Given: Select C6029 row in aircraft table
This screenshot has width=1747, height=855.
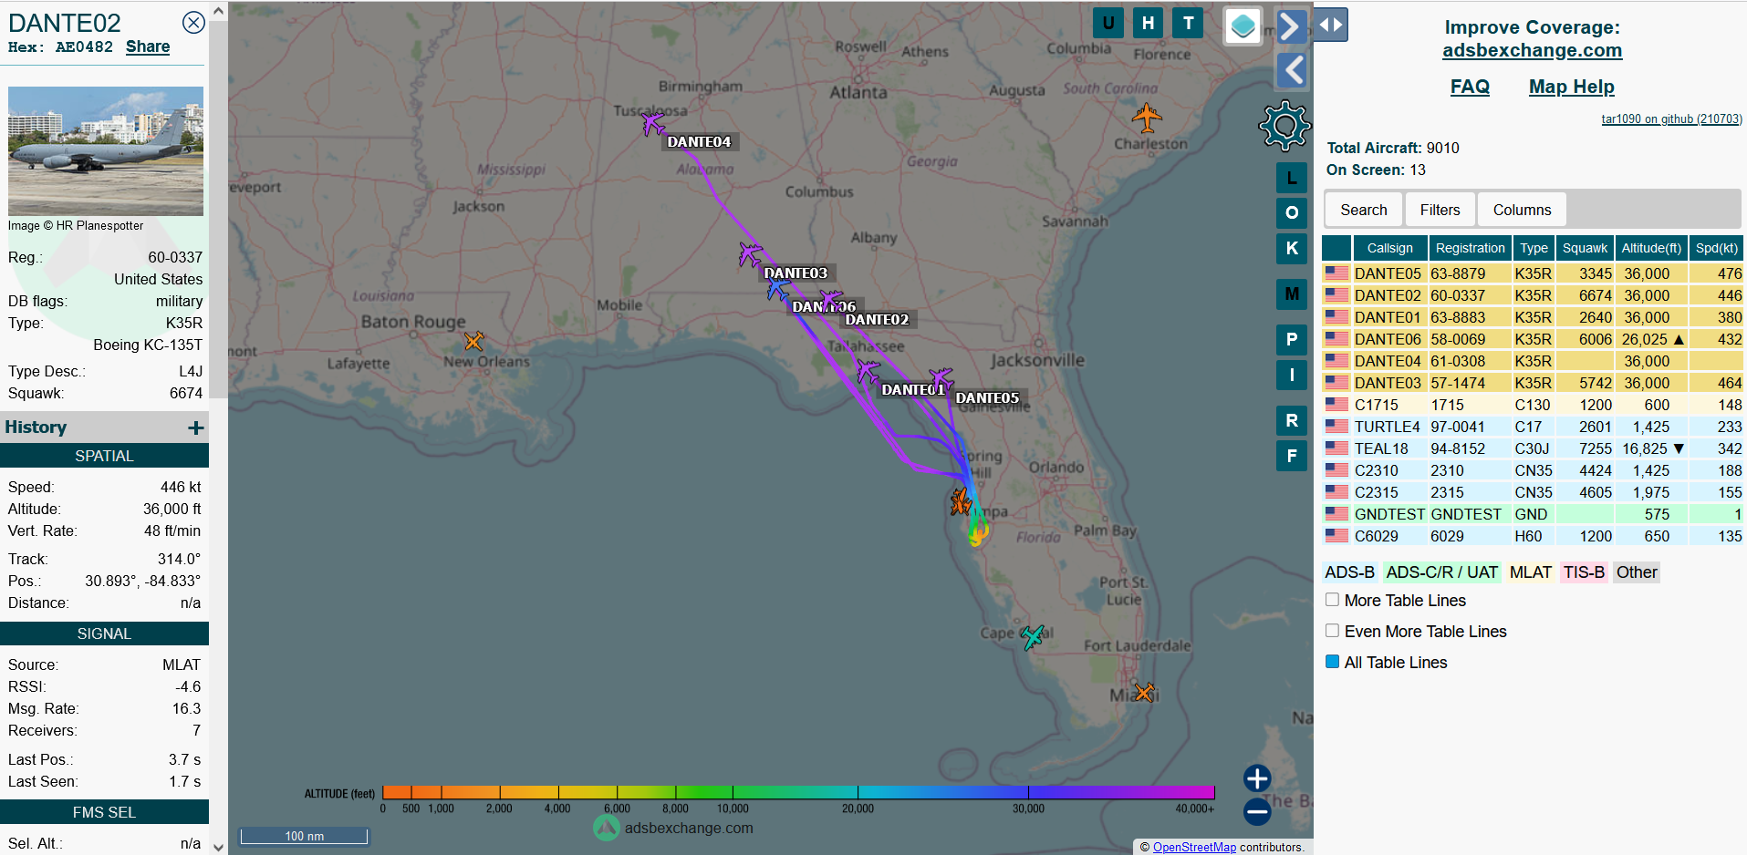Looking at the screenshot, I should [1533, 536].
